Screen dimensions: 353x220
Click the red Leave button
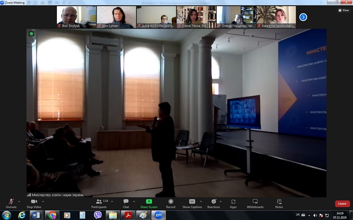click(x=342, y=204)
